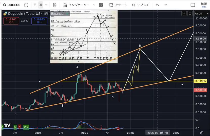Screen dimensions: 210x136
Task: Click the 2026-08-10 (月) date label
Action: pos(158,133)
